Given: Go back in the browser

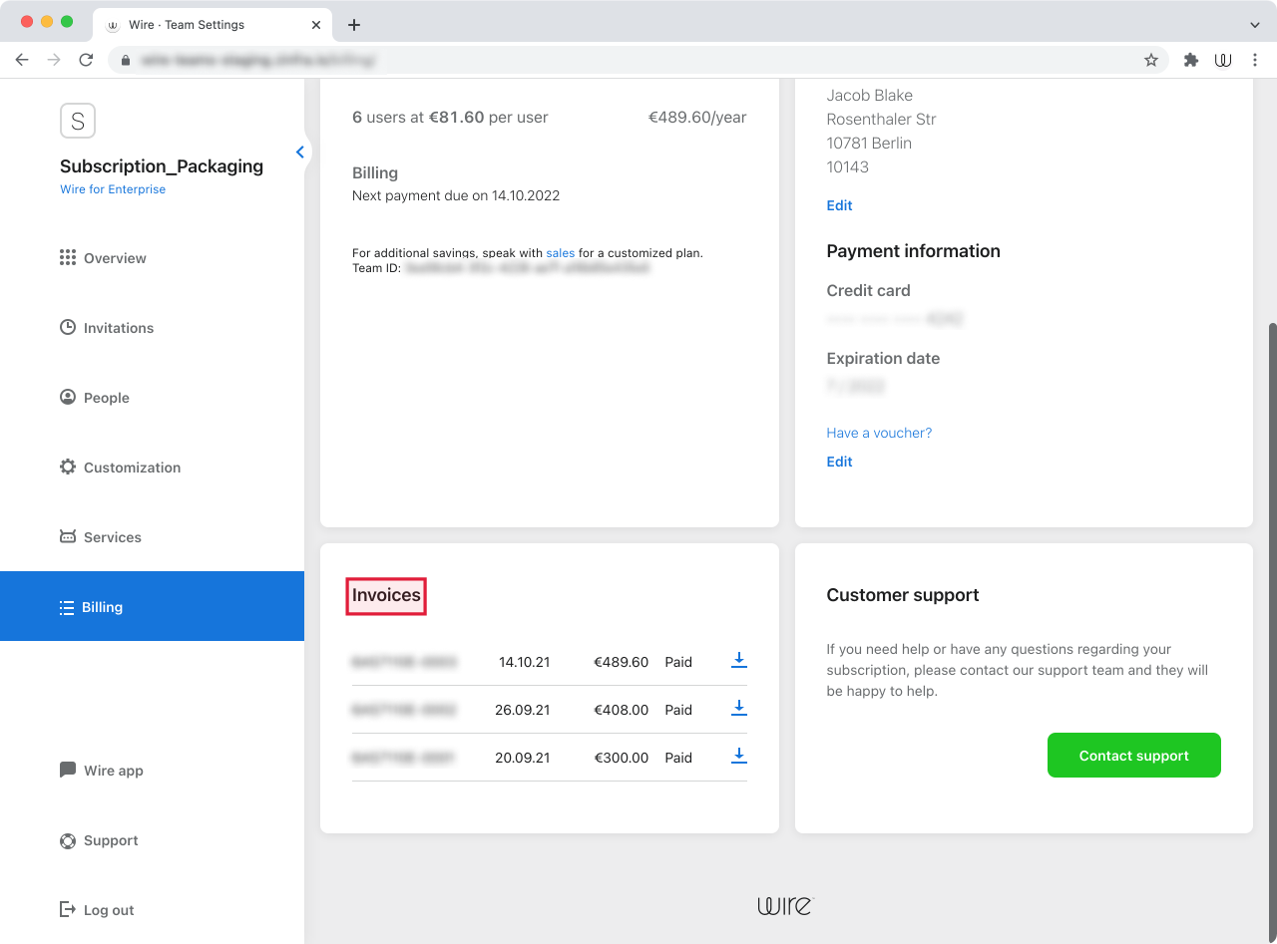Looking at the screenshot, I should pyautogui.click(x=22, y=60).
